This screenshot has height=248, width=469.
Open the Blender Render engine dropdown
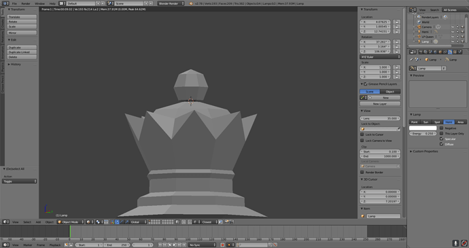(x=171, y=3)
